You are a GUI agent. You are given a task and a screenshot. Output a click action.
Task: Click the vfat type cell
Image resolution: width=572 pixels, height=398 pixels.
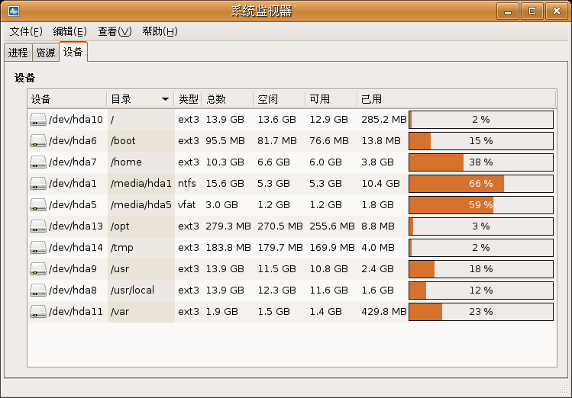click(187, 204)
